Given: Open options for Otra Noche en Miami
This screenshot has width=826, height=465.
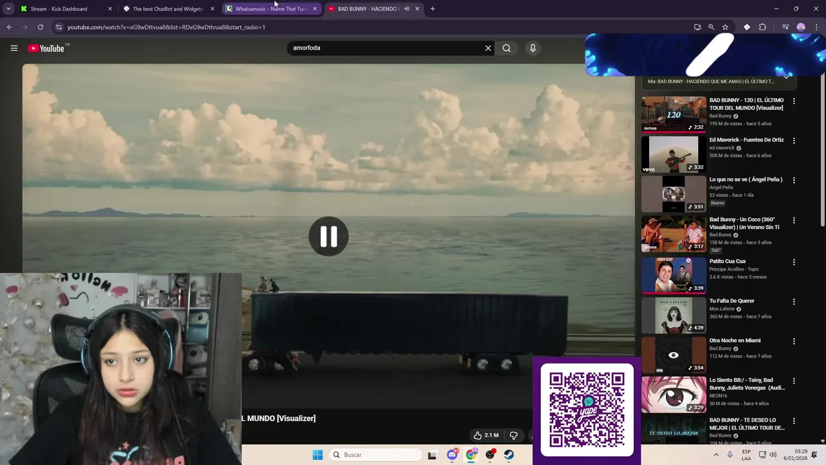Looking at the screenshot, I should click(x=794, y=342).
